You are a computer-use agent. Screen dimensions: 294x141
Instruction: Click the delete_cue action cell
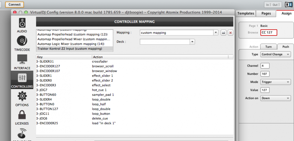(100, 119)
